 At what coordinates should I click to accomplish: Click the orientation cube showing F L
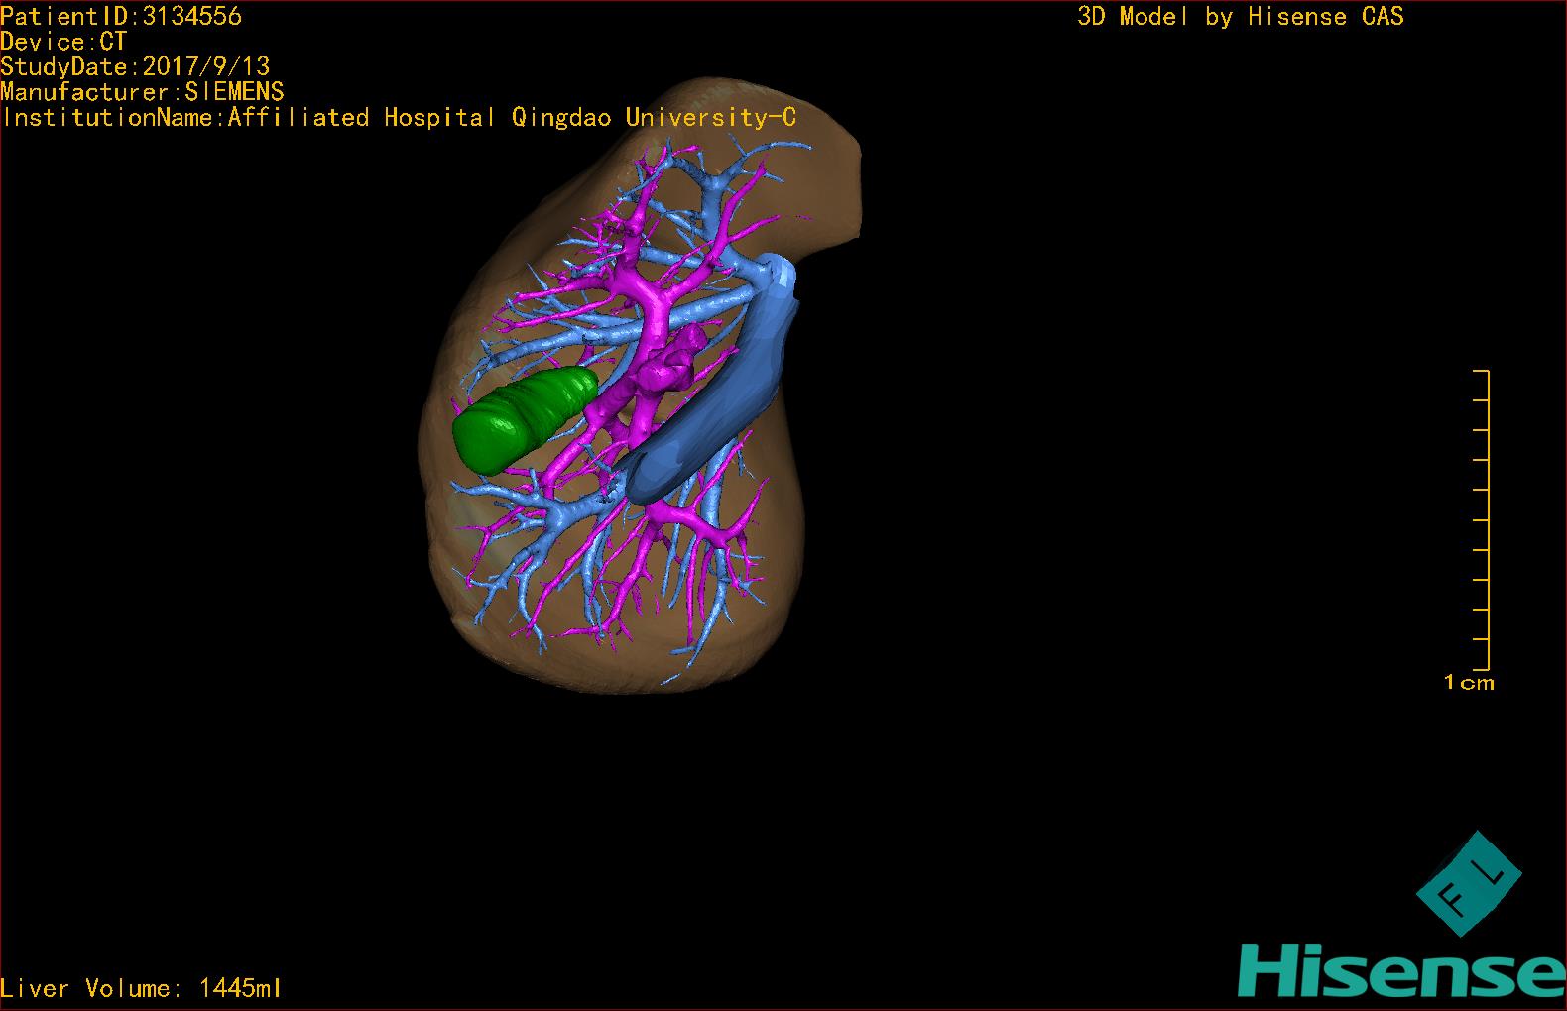pos(1468,884)
